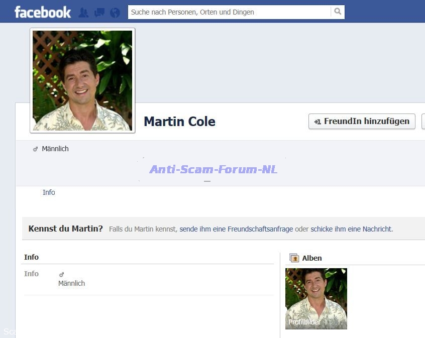Click the Facebook logo
Image resolution: width=425 pixels, height=338 pixels.
tap(43, 12)
